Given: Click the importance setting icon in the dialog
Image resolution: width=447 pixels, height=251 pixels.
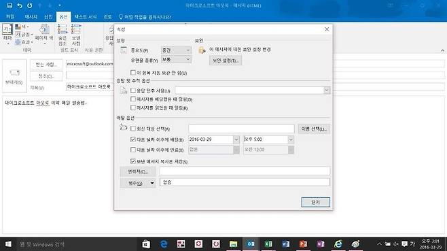Looking at the screenshot, I should (x=124, y=50).
